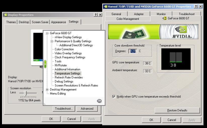Click the Screen resolution slider thumb
Screen dimensions: 207x128
pyautogui.click(x=25, y=93)
